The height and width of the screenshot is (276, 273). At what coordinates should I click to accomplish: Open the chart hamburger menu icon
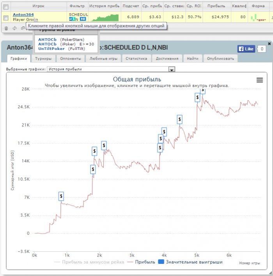click(x=260, y=80)
